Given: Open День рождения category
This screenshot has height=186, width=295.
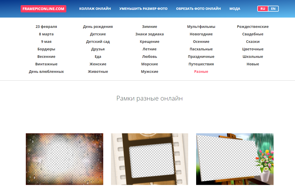Looking at the screenshot, I should (x=98, y=27).
